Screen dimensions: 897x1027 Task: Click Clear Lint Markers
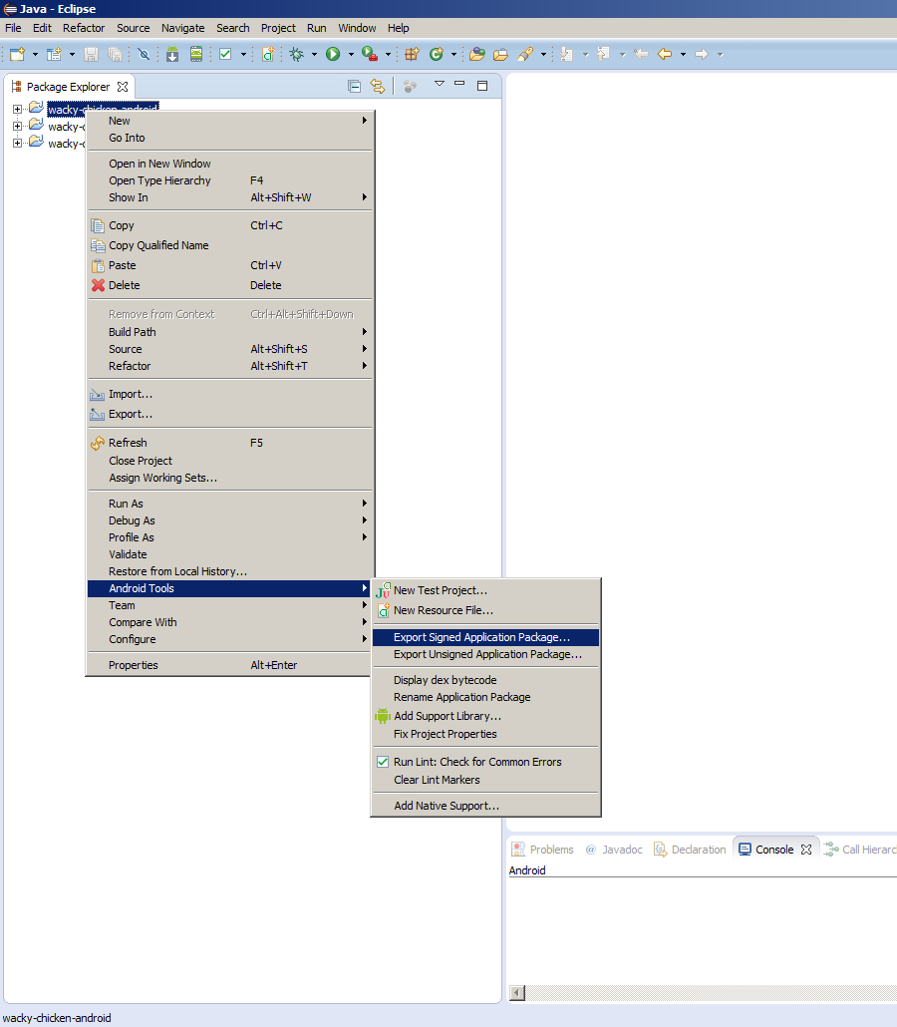485,780
